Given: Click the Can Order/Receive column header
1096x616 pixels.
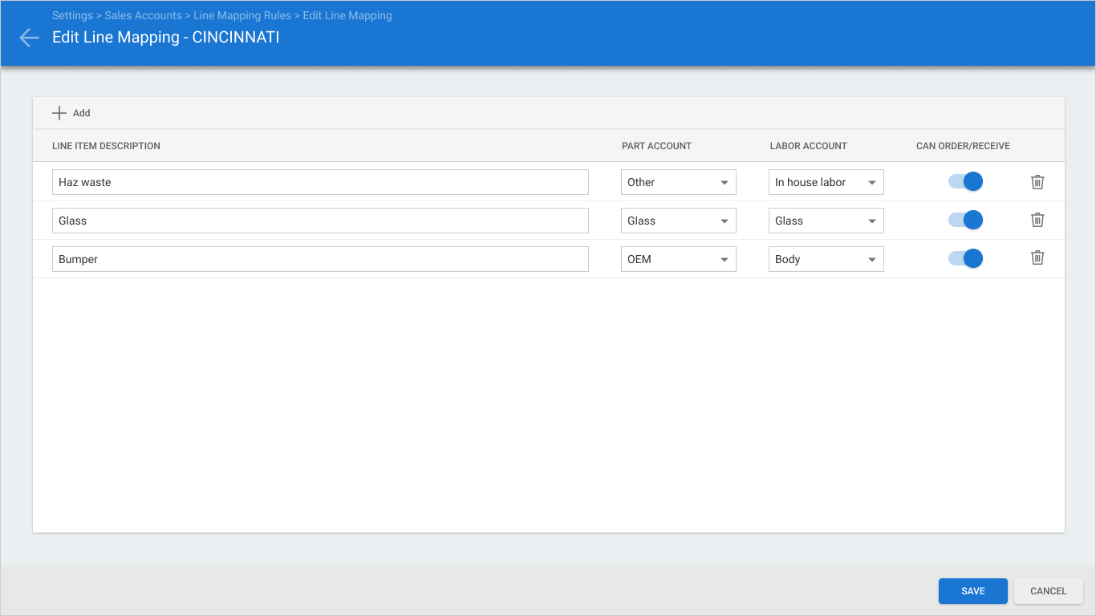Looking at the screenshot, I should point(963,146).
